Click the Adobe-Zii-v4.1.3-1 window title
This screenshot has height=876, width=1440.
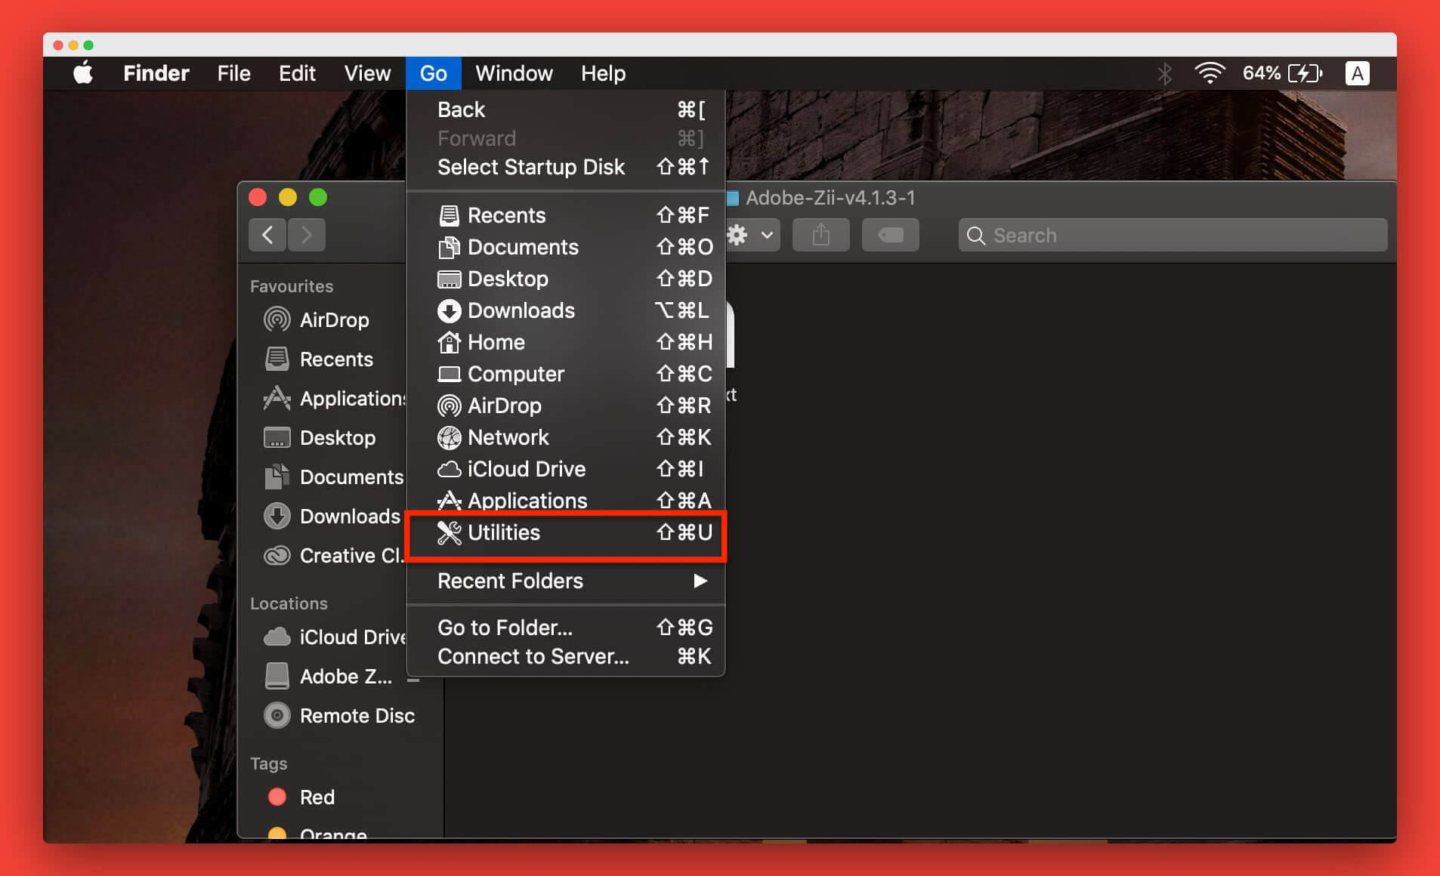click(x=830, y=198)
